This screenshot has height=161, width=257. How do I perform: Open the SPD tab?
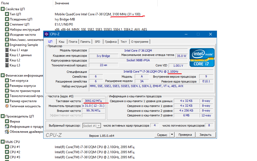97,42
